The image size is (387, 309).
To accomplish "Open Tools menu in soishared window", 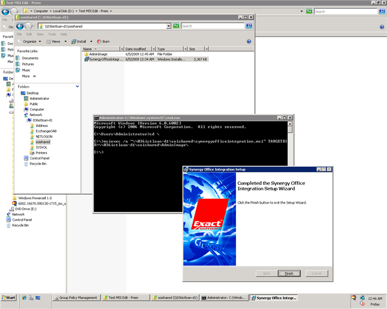I will [x=52, y=34].
